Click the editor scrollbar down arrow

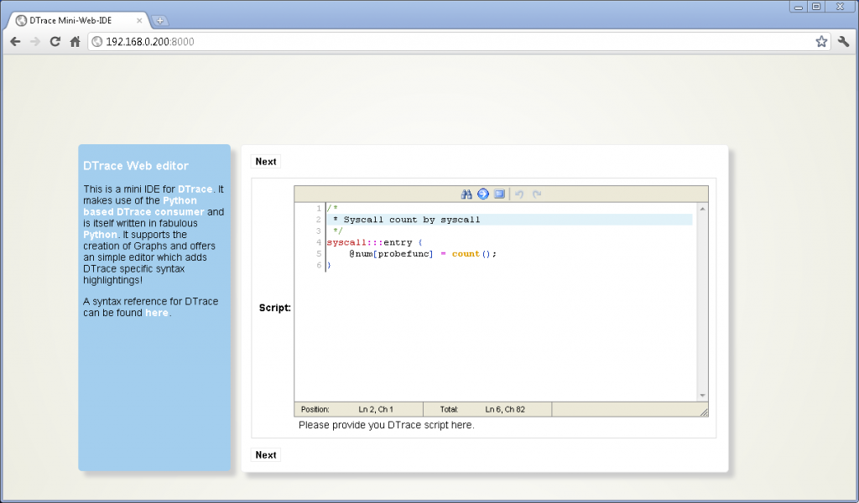703,396
